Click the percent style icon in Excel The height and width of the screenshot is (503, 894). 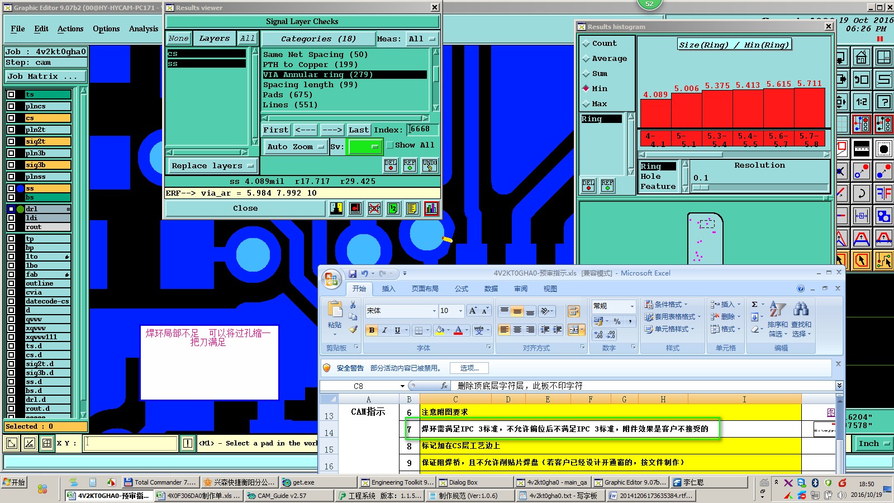pos(617,321)
